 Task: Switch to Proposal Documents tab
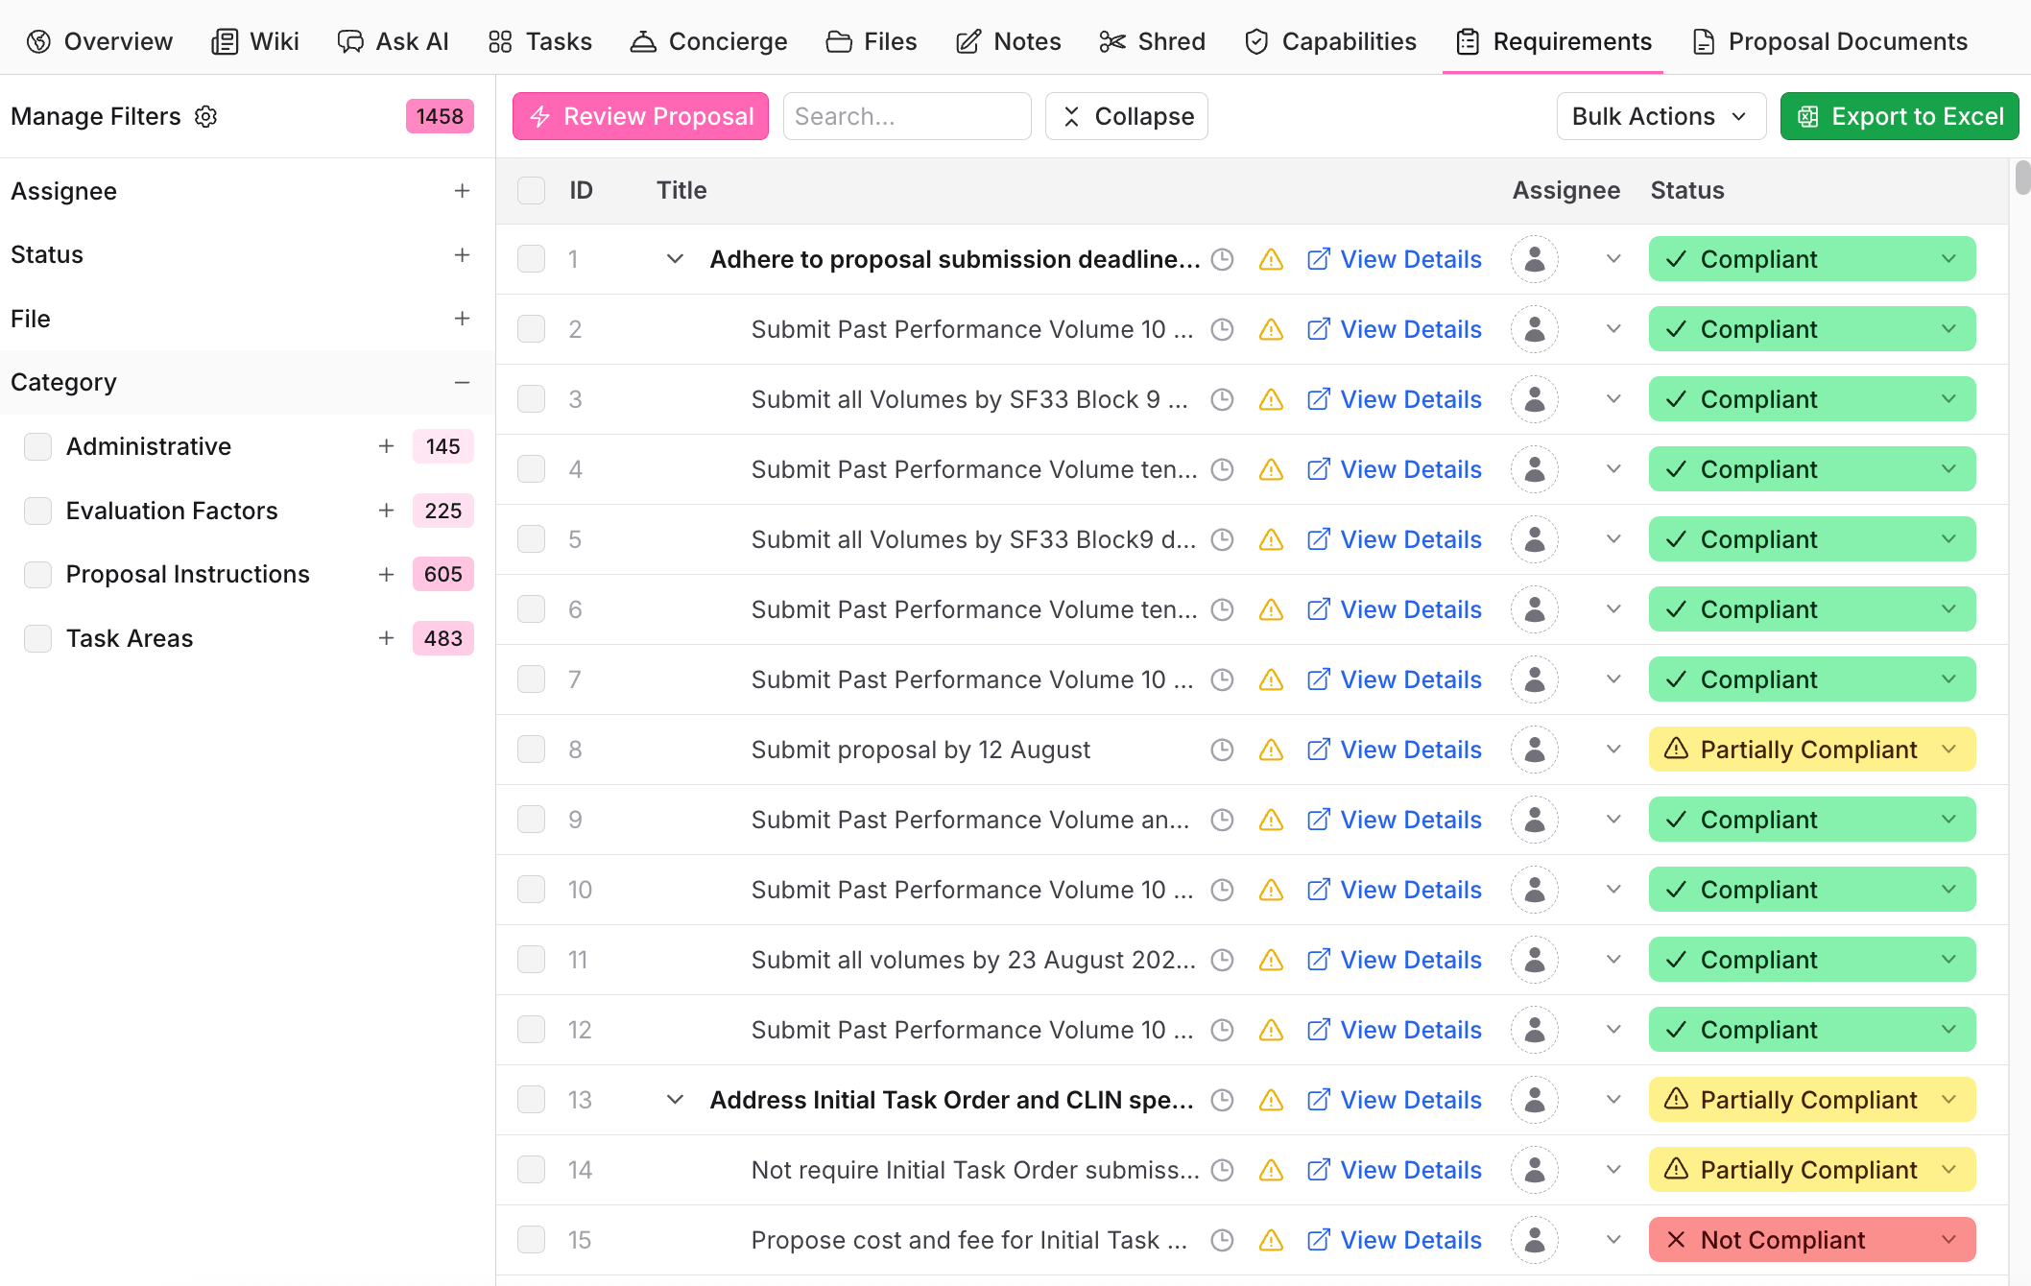click(1829, 41)
